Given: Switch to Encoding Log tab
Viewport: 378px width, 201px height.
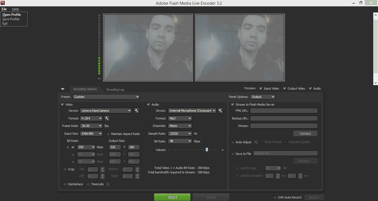Looking at the screenshot, I should point(115,90).
